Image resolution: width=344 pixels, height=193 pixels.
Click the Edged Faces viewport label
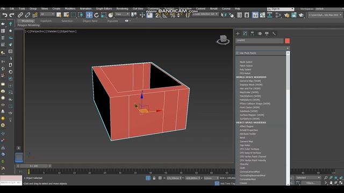68,31
